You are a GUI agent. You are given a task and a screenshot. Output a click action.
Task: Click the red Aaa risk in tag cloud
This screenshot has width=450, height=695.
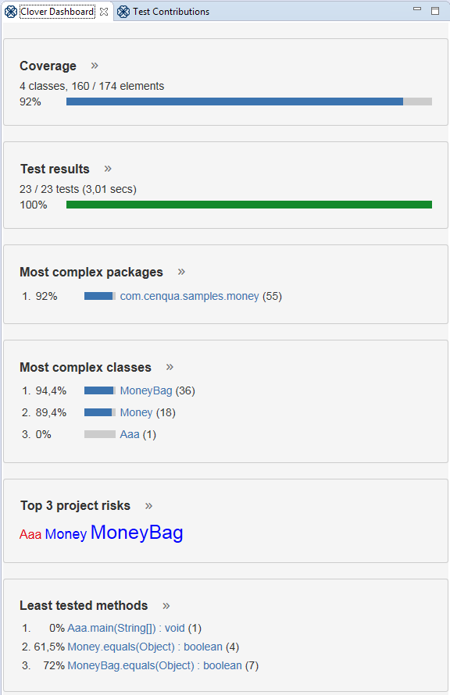30,534
